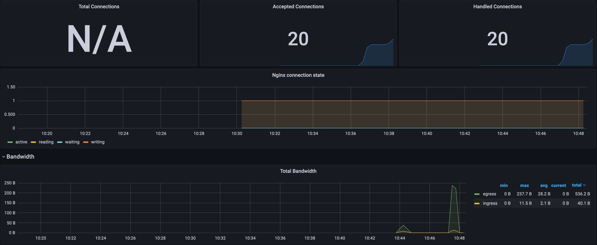Toggle the waiting series legend label
597x245 pixels.
click(x=72, y=142)
